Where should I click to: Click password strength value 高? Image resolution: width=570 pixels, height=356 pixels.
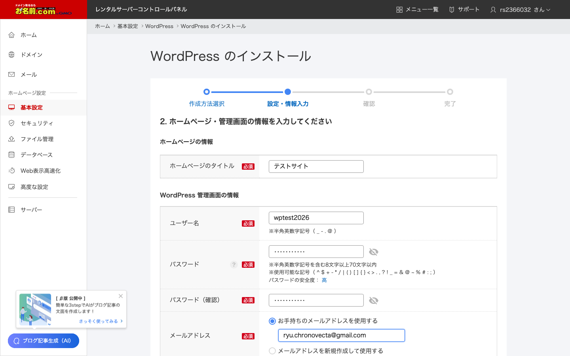(x=324, y=280)
